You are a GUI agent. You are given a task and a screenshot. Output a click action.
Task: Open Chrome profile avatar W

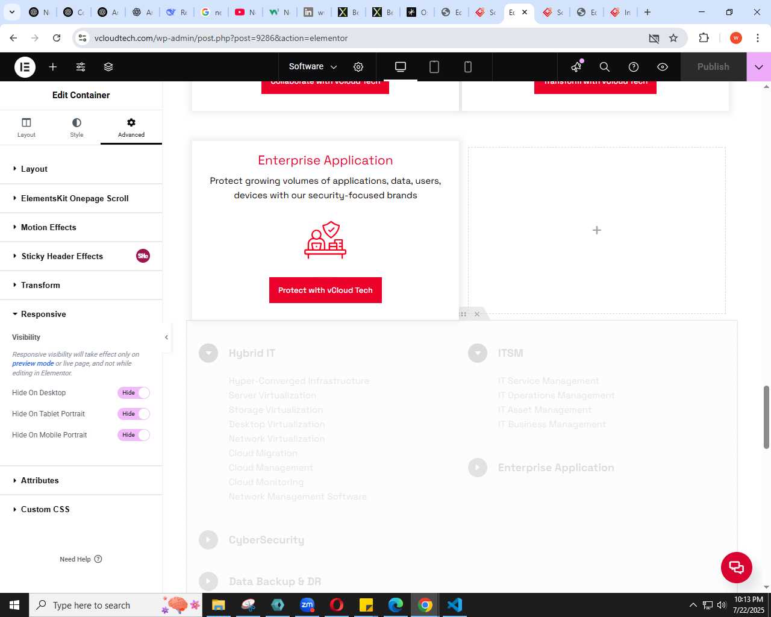click(x=736, y=38)
